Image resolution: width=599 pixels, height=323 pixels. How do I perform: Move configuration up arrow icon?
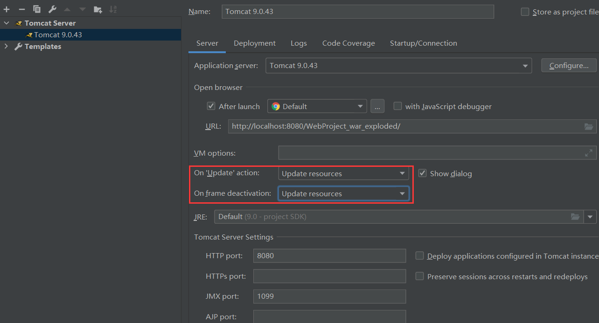click(x=67, y=9)
